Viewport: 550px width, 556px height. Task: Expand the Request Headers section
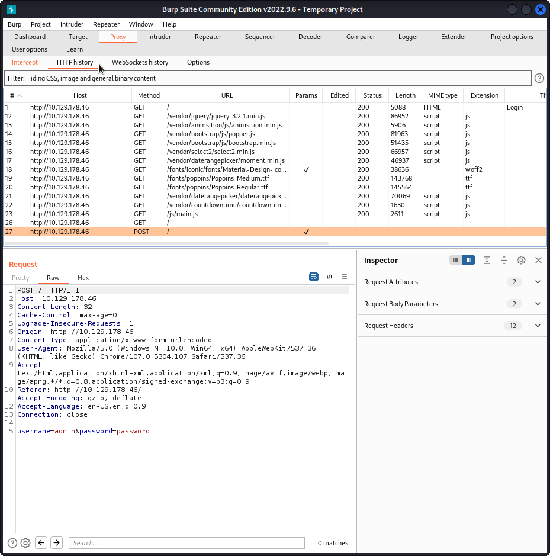[538, 325]
